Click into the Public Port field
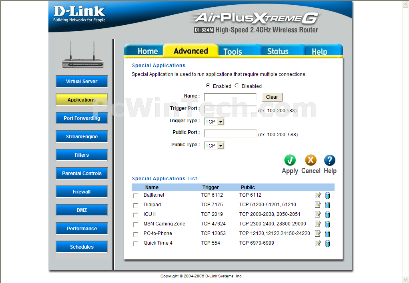 (230, 134)
